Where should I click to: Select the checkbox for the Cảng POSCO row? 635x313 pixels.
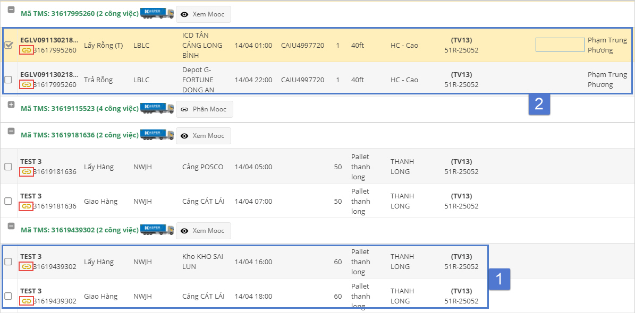point(9,167)
